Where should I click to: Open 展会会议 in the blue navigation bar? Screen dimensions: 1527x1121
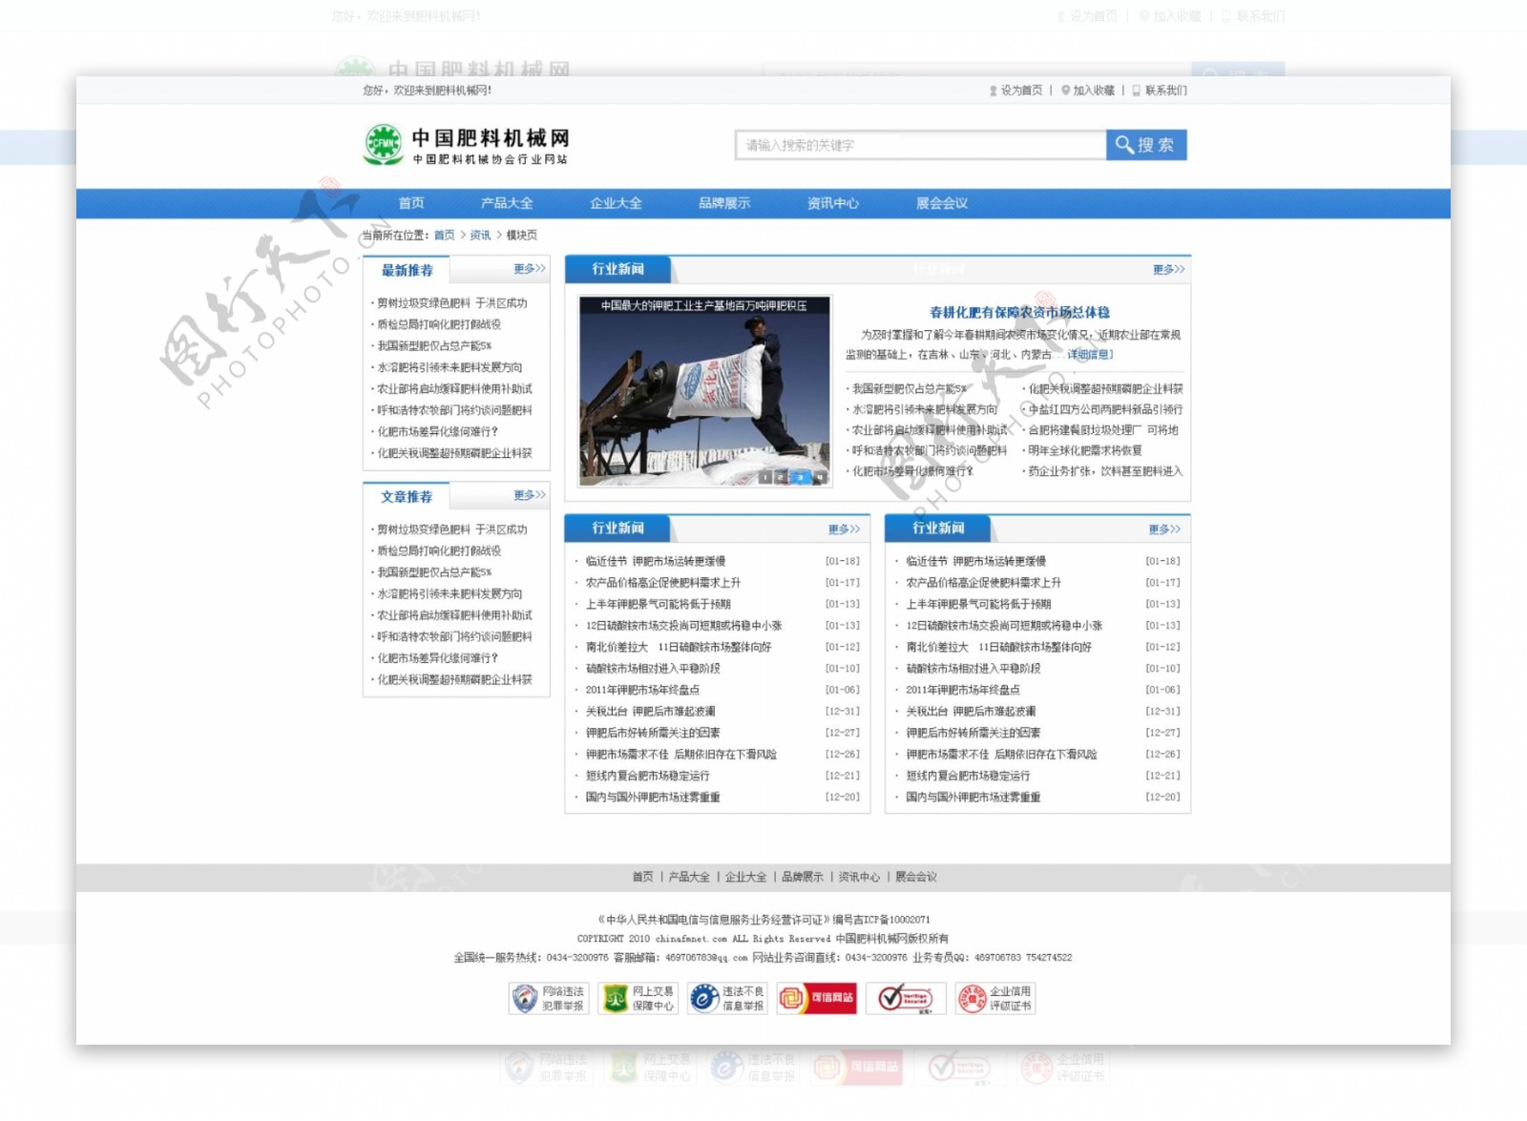coord(942,203)
